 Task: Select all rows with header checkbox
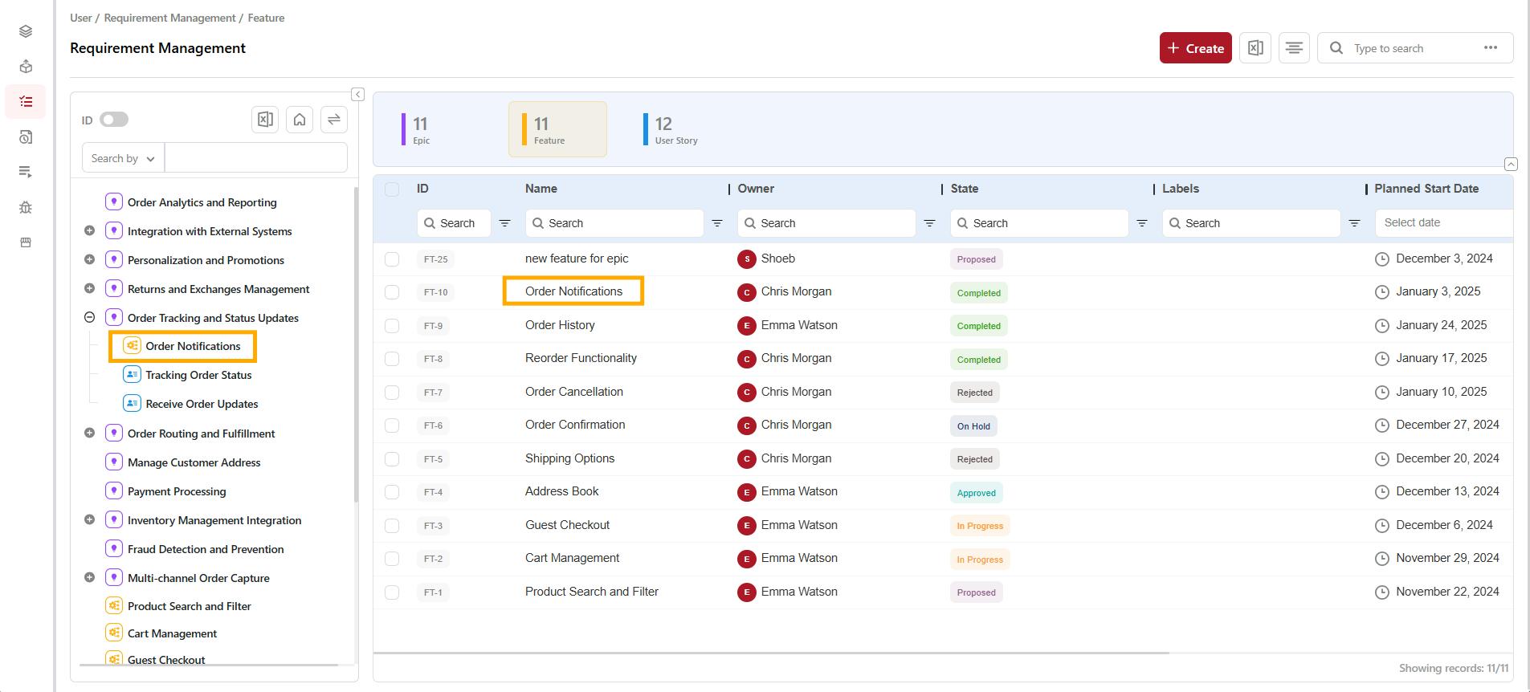(392, 189)
